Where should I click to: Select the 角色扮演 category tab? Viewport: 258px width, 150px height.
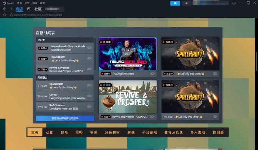[112, 132]
